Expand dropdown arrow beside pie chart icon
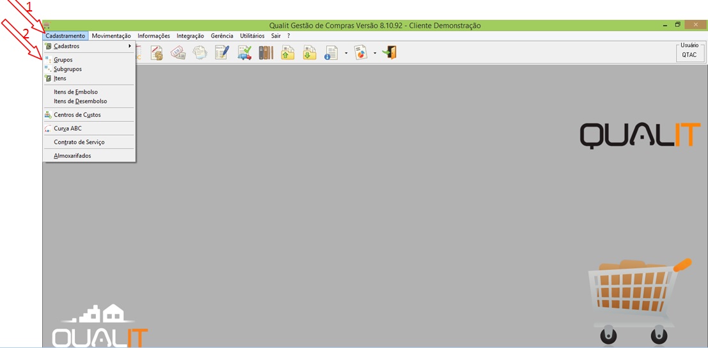This screenshot has height=348, width=708. (375, 53)
